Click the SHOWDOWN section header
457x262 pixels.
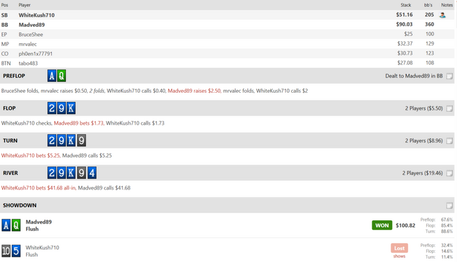227,205
